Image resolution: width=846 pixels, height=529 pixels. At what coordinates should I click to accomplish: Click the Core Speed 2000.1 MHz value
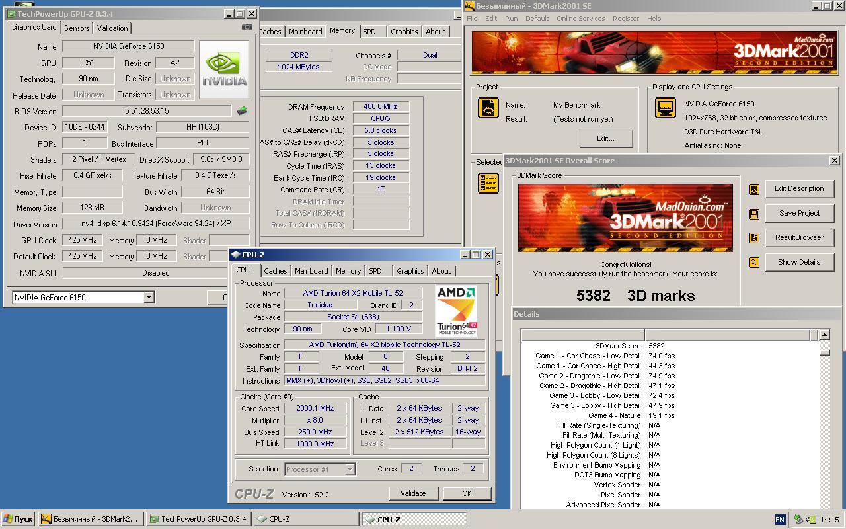[315, 409]
